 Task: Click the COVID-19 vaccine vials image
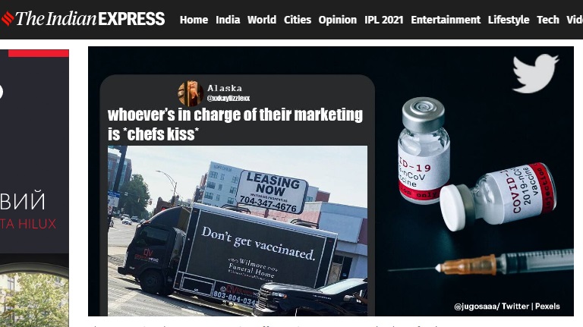(x=477, y=164)
